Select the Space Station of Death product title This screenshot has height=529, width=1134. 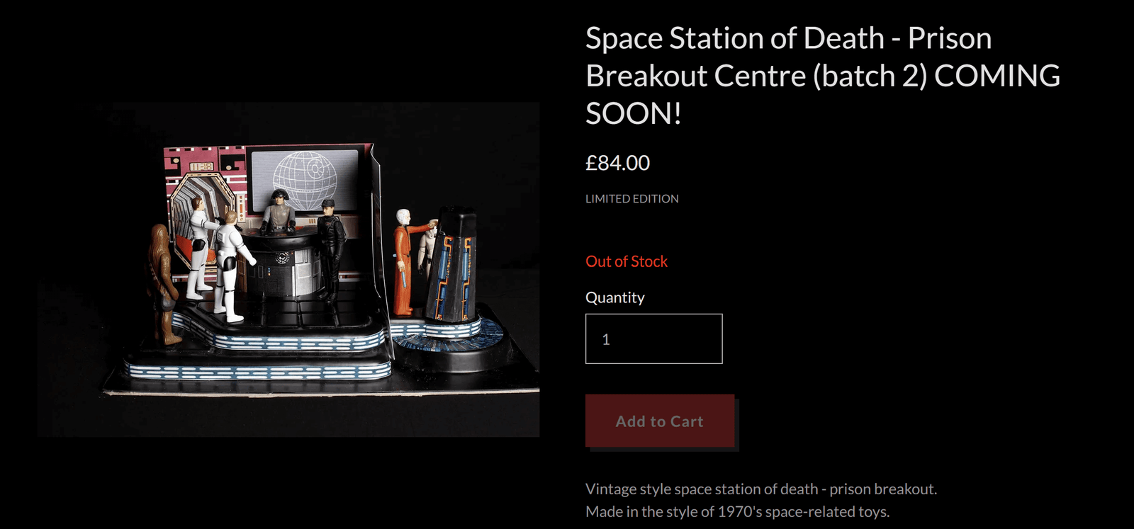[823, 76]
